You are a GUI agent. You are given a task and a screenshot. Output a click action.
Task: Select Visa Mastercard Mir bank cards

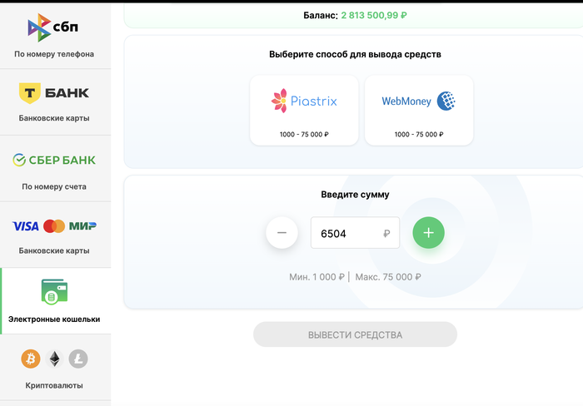[56, 235]
